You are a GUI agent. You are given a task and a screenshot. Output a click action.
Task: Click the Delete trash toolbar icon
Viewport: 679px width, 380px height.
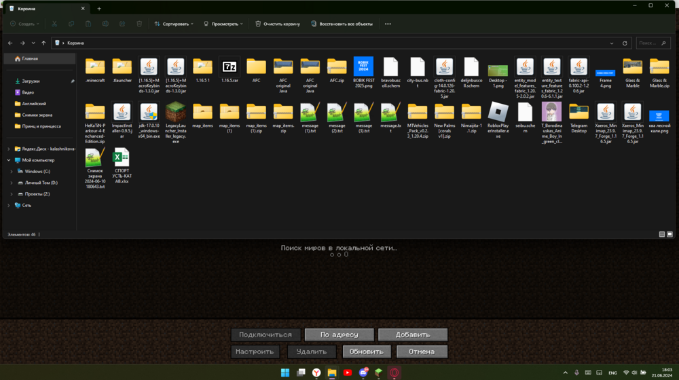point(139,24)
